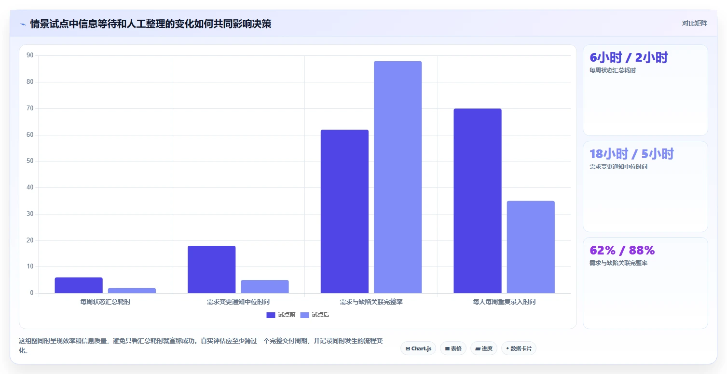727x374 pixels.
Task: Click the footer note starting 这组图同时呈现
Action: 201,346
